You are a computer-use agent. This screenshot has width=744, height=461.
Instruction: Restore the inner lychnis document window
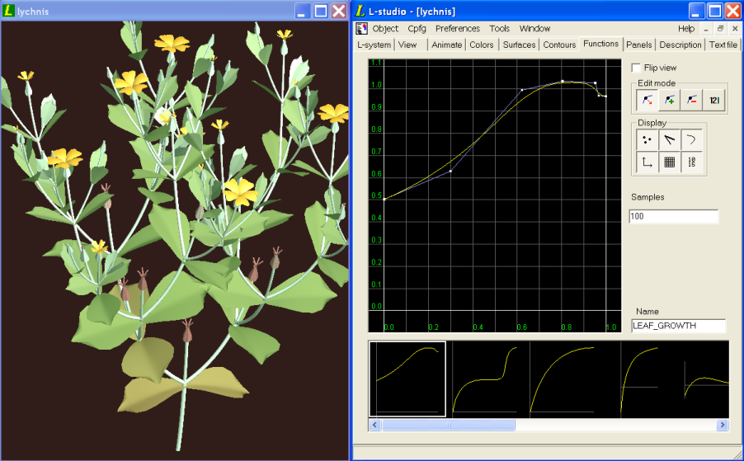tap(720, 29)
